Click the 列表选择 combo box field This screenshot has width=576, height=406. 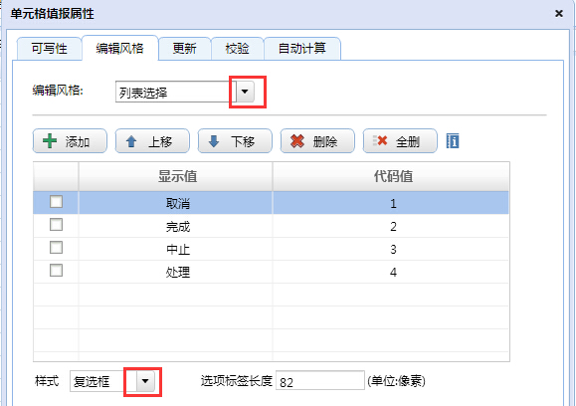click(x=176, y=92)
